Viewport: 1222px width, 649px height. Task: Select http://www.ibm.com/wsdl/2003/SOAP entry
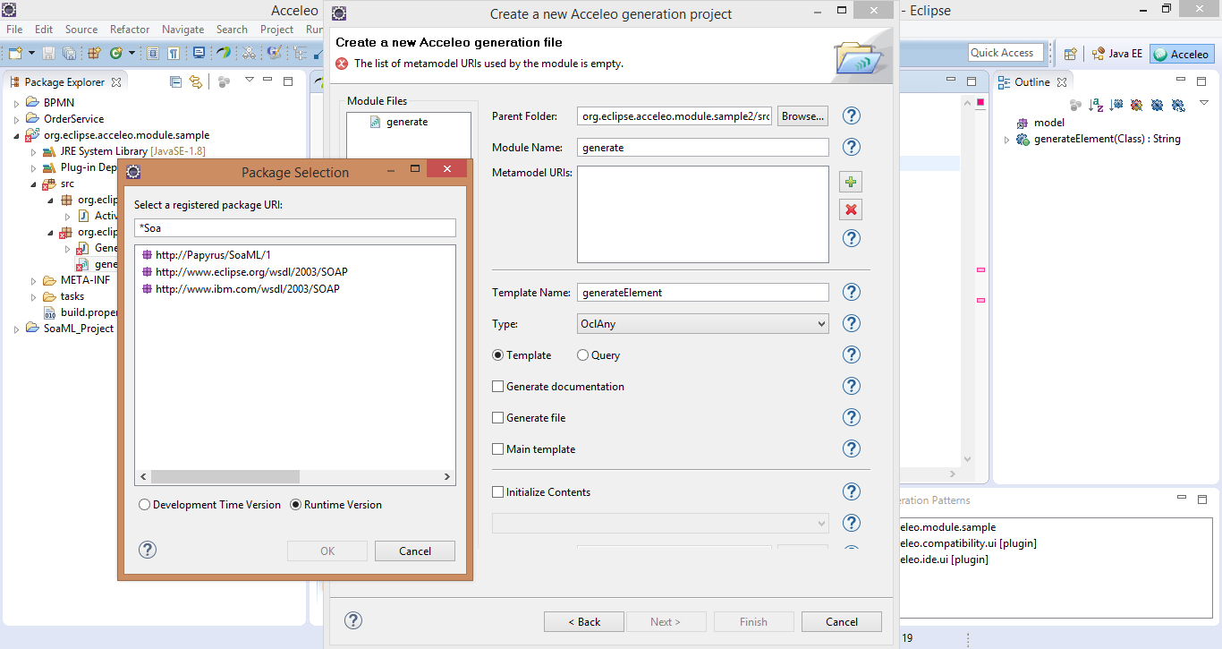point(241,289)
